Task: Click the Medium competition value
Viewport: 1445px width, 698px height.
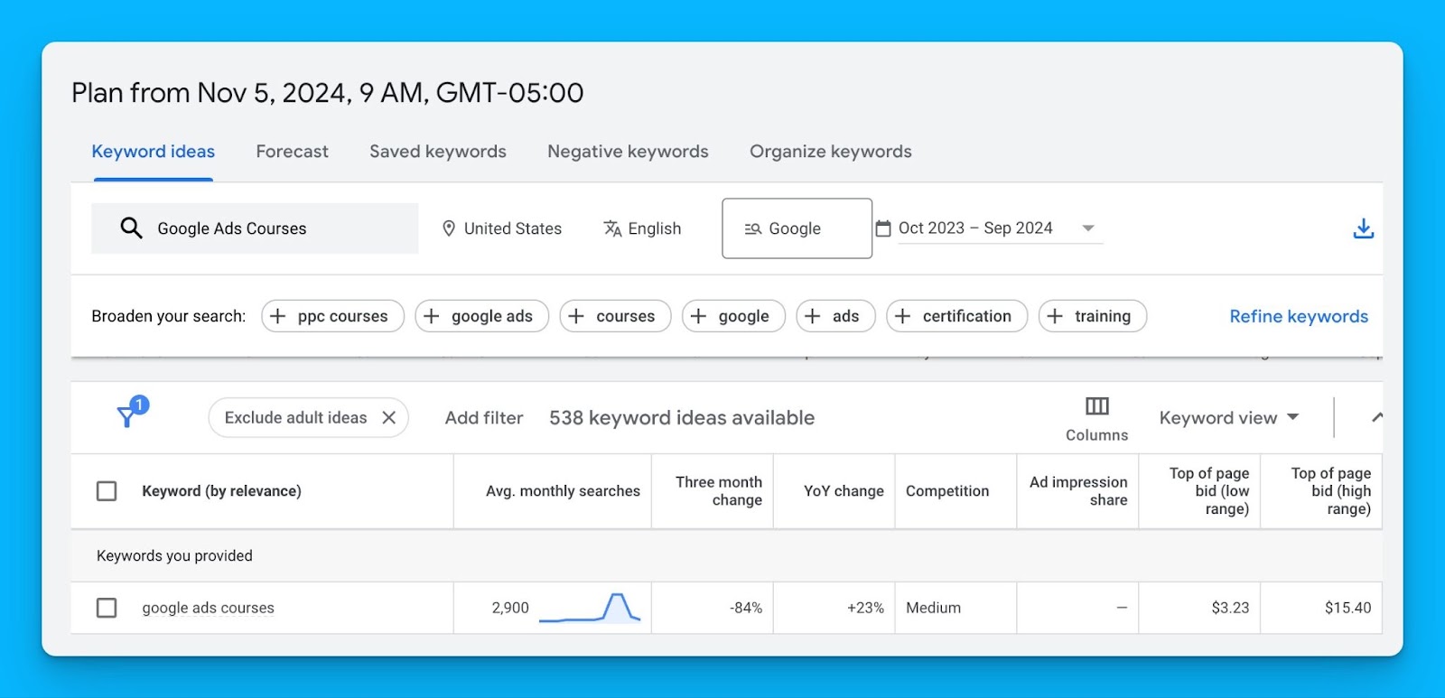Action: pyautogui.click(x=933, y=608)
